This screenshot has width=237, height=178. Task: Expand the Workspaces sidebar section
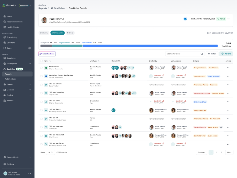point(30,64)
